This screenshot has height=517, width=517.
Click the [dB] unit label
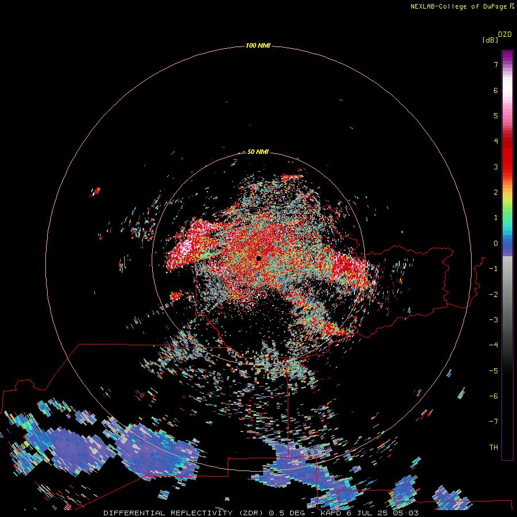[x=490, y=40]
